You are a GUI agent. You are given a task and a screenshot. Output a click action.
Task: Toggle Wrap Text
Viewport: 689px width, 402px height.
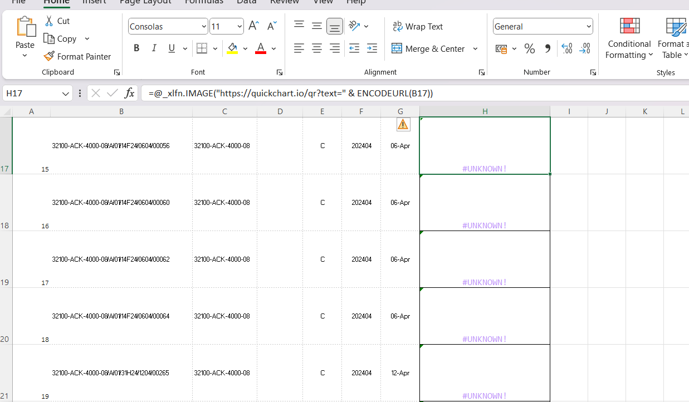coord(417,26)
